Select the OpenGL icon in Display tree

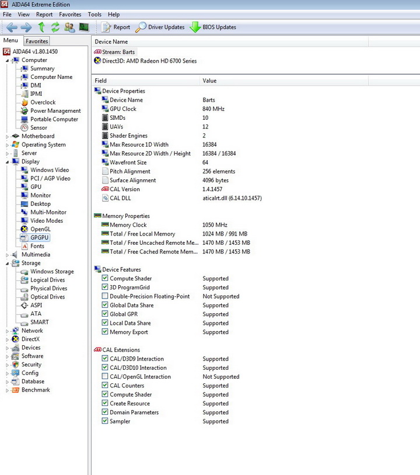pyautogui.click(x=24, y=230)
